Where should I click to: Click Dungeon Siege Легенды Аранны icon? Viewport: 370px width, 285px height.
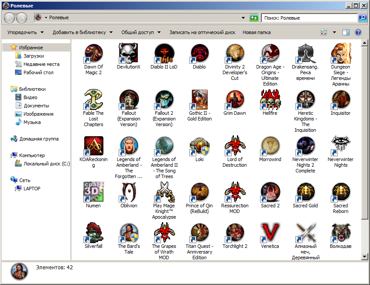point(340,53)
